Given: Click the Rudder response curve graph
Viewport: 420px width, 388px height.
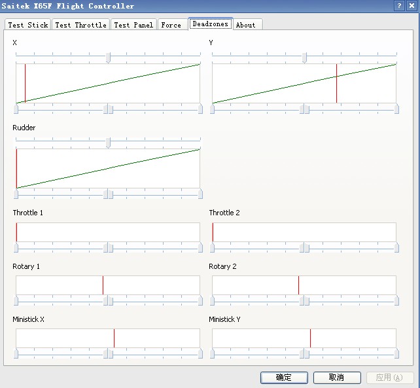Looking at the screenshot, I should (108, 168).
